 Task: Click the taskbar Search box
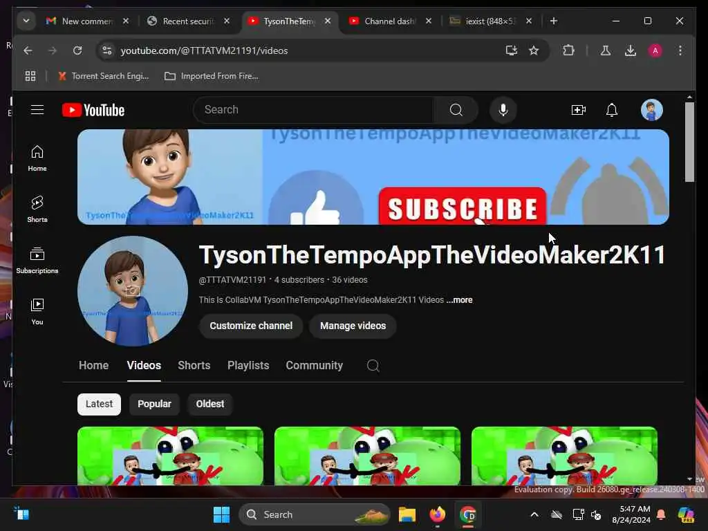point(315,514)
